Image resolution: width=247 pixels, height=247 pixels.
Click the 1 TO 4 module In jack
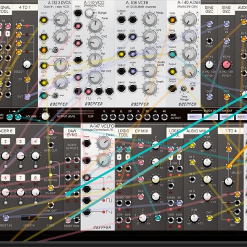[x=228, y=150]
